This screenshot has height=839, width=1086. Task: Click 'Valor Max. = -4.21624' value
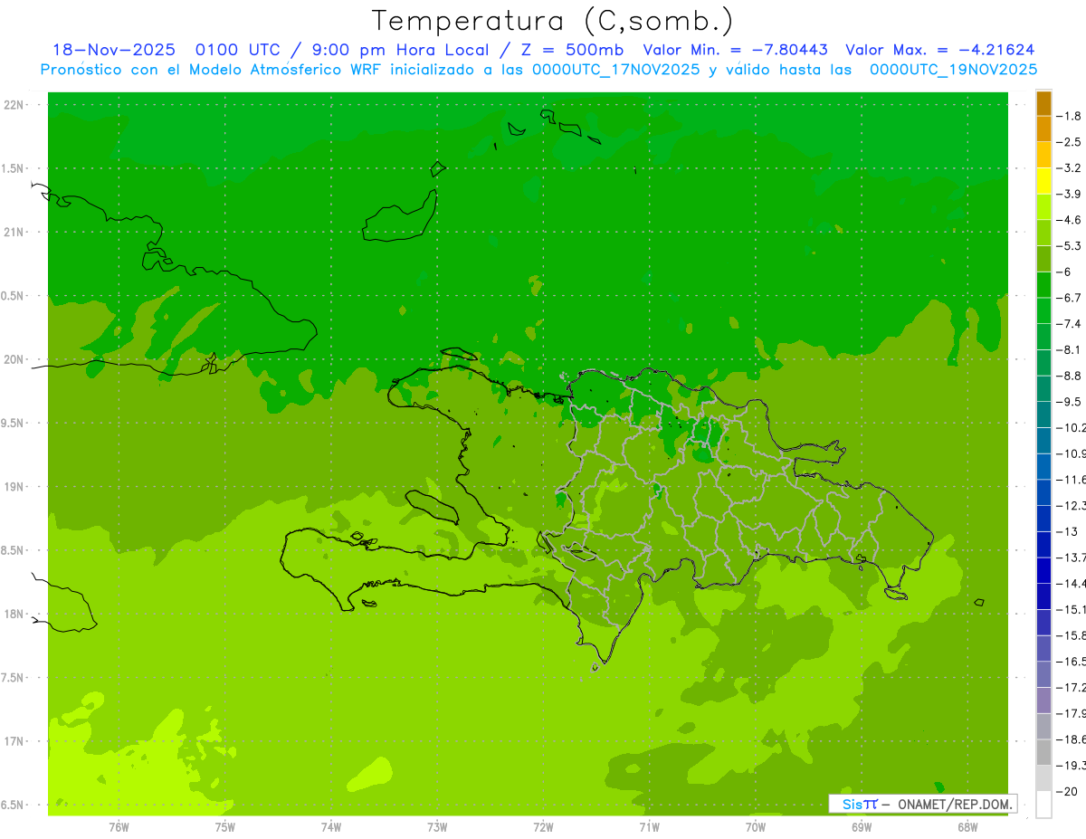939,51
